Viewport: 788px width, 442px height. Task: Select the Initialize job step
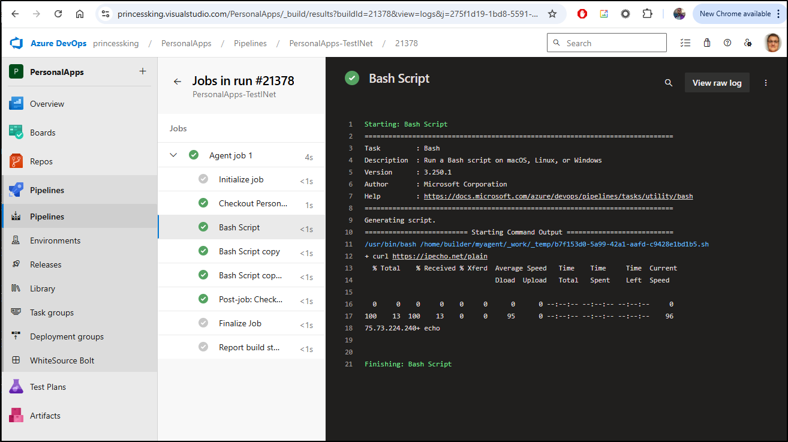[242, 179]
